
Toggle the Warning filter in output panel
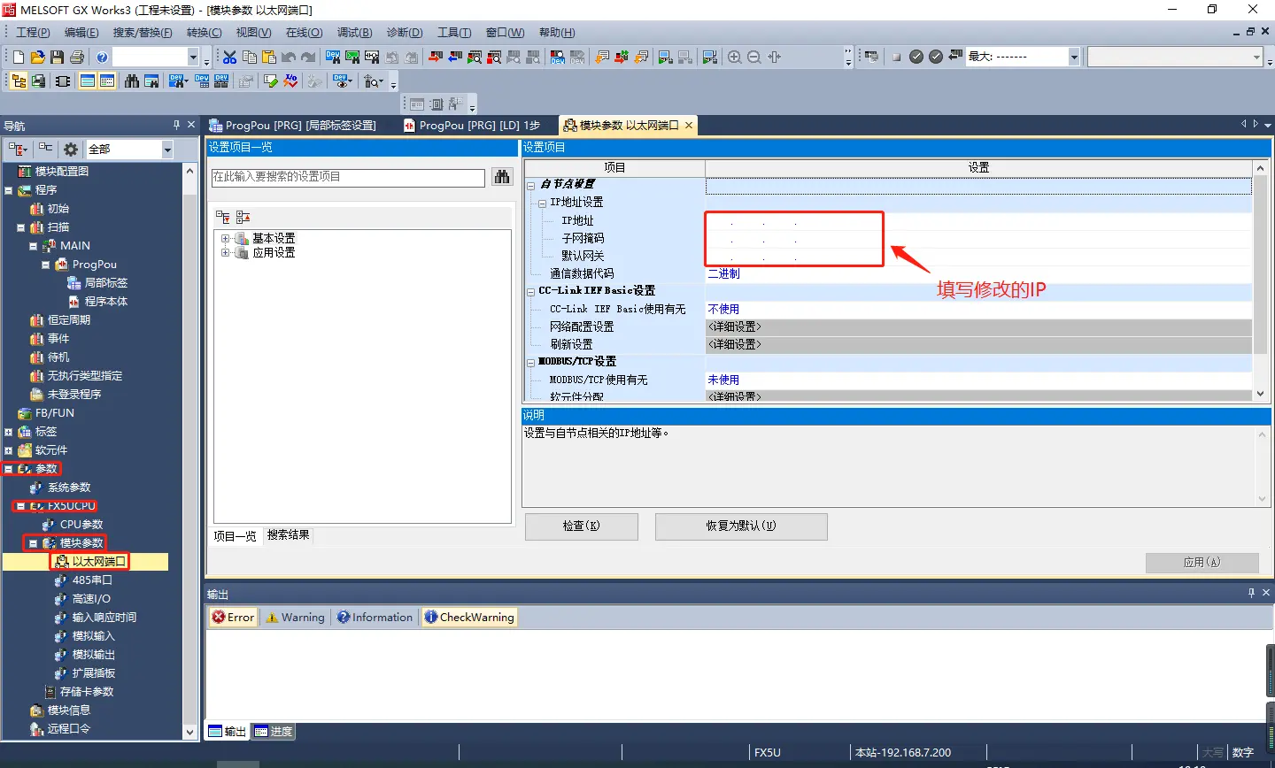[296, 618]
